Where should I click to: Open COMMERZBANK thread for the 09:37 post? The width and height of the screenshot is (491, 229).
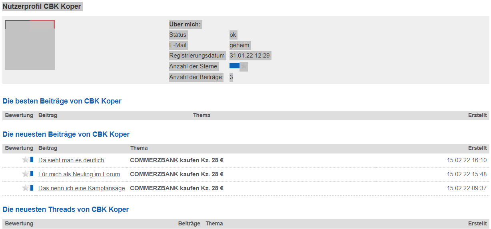[177, 188]
